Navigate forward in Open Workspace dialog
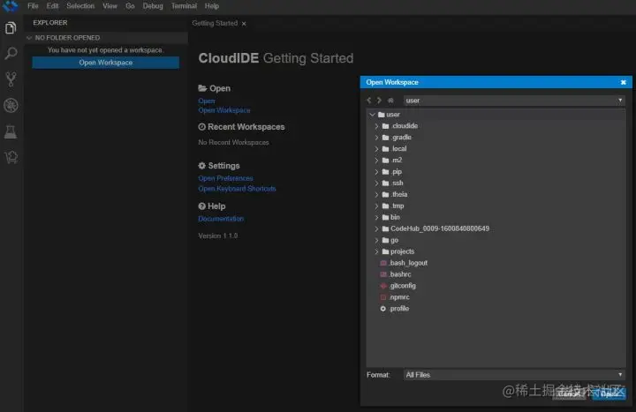This screenshot has height=412, width=636. pyautogui.click(x=379, y=100)
